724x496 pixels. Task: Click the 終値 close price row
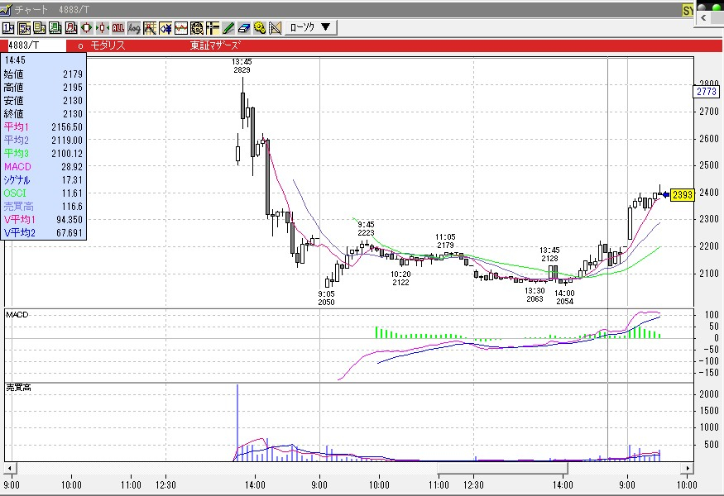(43, 113)
